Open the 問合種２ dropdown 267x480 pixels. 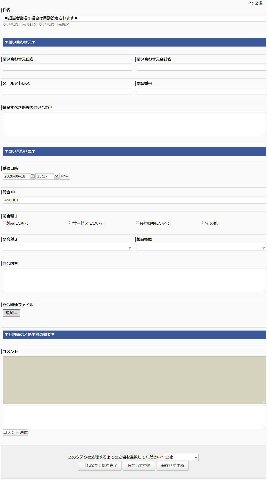click(x=67, y=247)
